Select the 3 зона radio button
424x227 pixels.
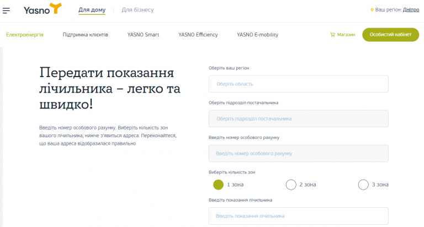tap(363, 185)
